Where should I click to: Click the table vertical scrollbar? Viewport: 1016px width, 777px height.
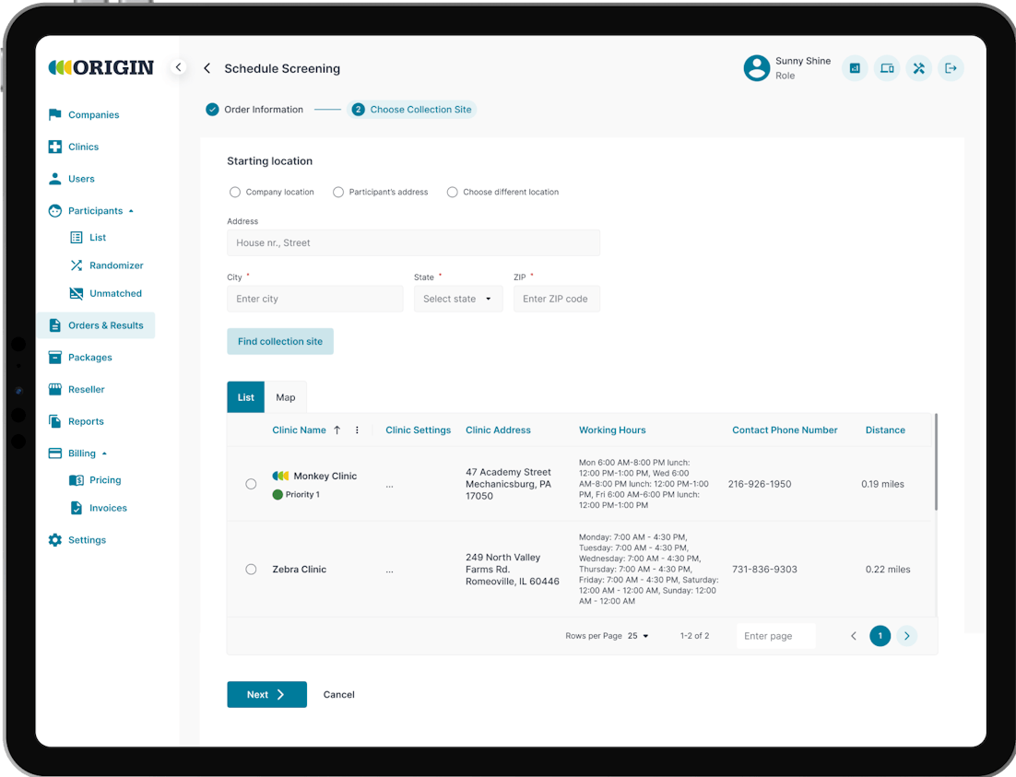tap(936, 462)
